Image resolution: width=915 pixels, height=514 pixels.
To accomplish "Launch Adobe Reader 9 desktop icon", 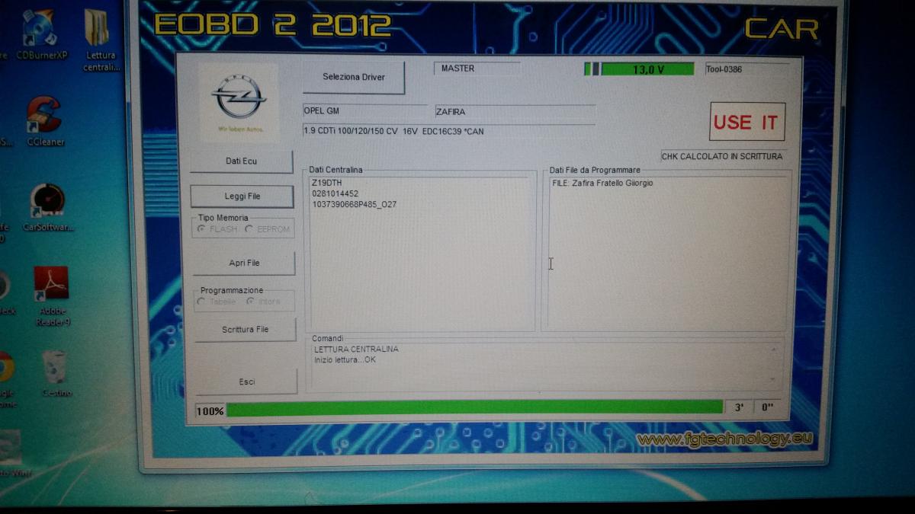I will click(x=51, y=296).
